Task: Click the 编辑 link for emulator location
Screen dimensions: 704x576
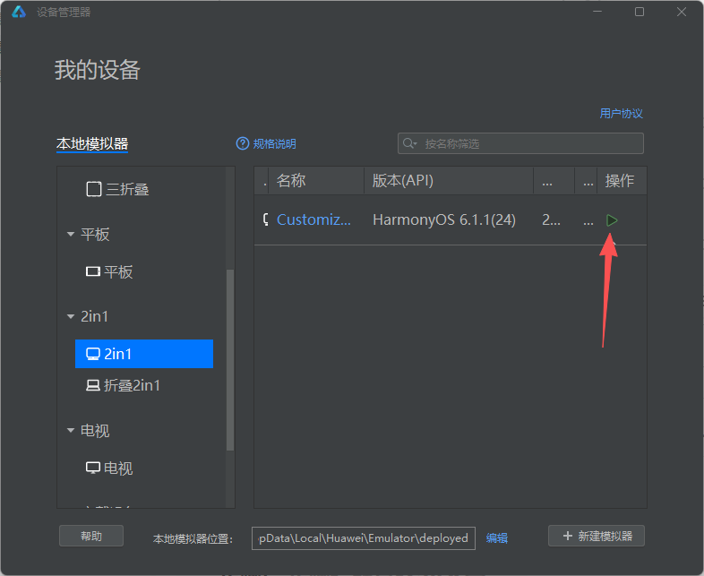Action: point(496,537)
